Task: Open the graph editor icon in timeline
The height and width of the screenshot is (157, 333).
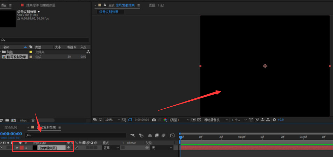Action: click(172, 135)
